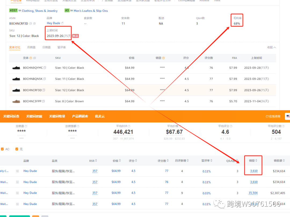Screen dimensions: 290x217
Task: Click the 新品 badge beside listing date
Action: [75, 36]
